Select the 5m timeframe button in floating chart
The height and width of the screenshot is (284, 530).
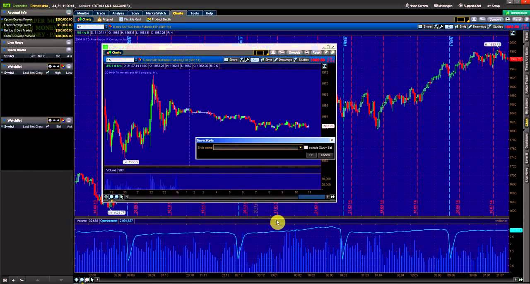(x=255, y=60)
